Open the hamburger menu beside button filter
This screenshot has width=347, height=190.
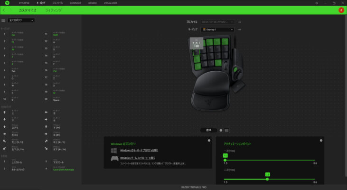[x=3, y=20]
